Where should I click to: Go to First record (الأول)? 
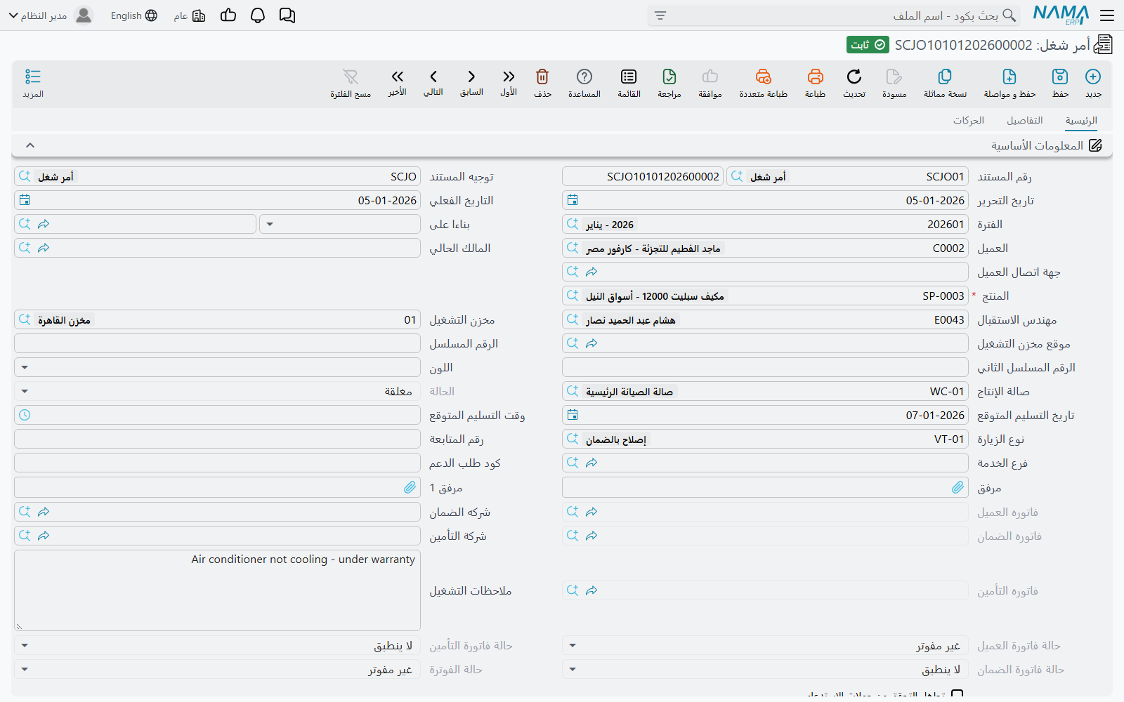(509, 77)
